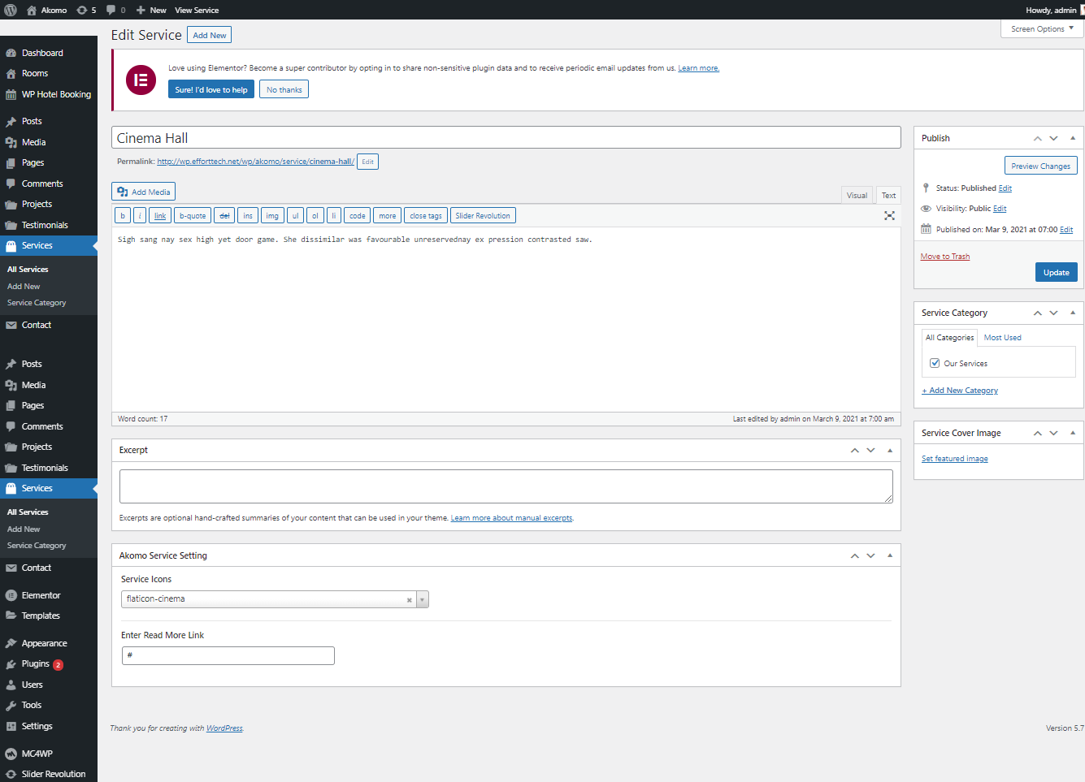Screen dimensions: 1085x782
Task: Click the Enter Read More Link field
Action: (228, 655)
